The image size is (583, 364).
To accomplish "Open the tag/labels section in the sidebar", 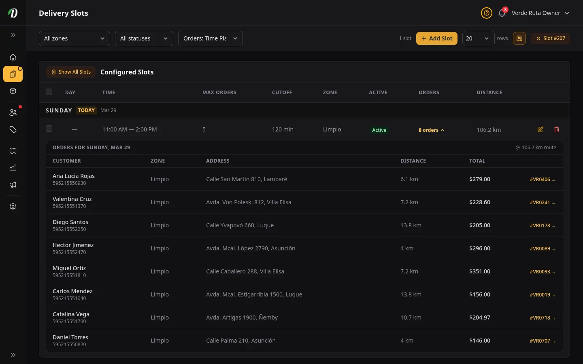I will [13, 129].
